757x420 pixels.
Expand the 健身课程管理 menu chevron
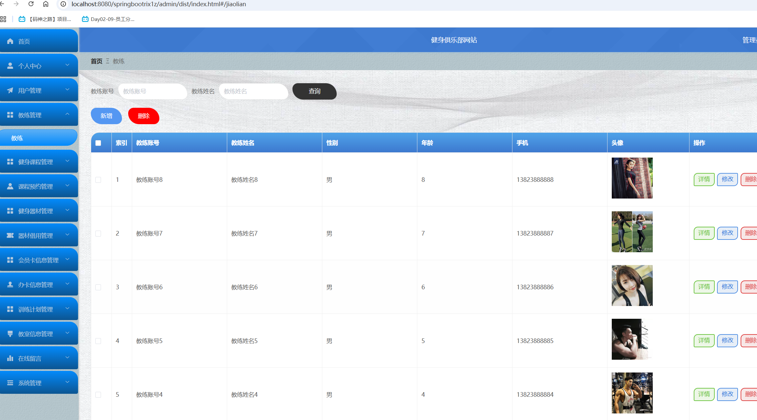[x=68, y=161]
